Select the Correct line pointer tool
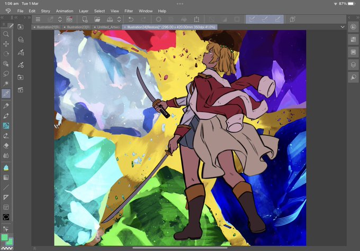360x251 pixels. (x=6, y=229)
